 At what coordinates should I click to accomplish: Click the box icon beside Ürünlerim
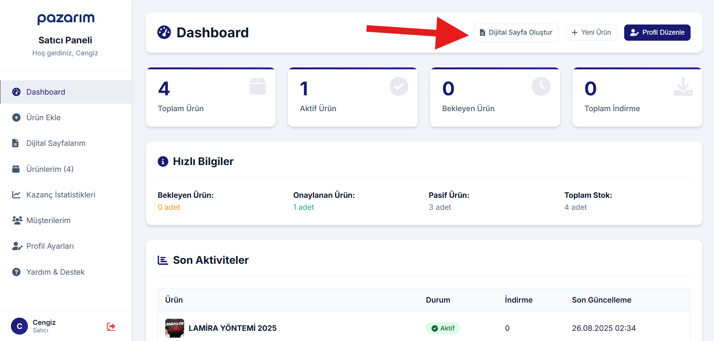pyautogui.click(x=16, y=169)
